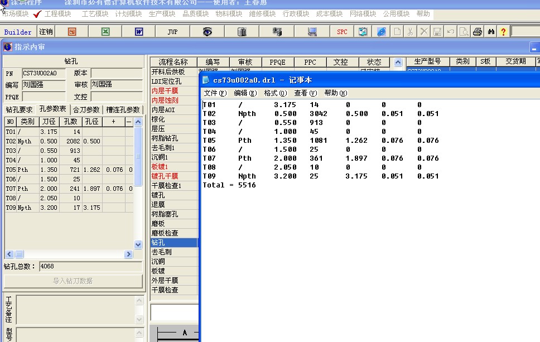This screenshot has width=540, height=342.
Task: Click the 交货期 column header
Action: click(x=515, y=61)
